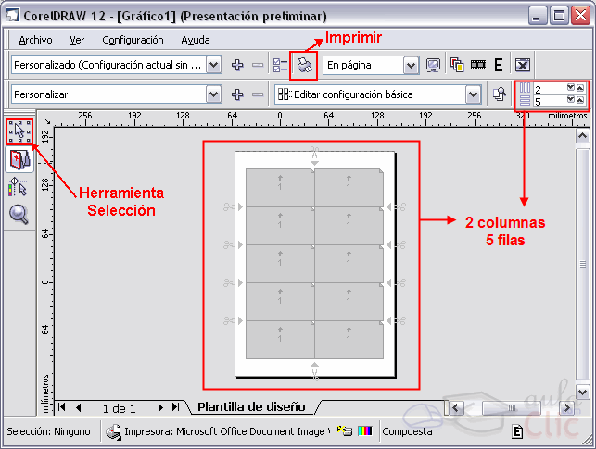The width and height of the screenshot is (596, 449).
Task: Select the Zoom magnifier tool
Action: pos(19,215)
